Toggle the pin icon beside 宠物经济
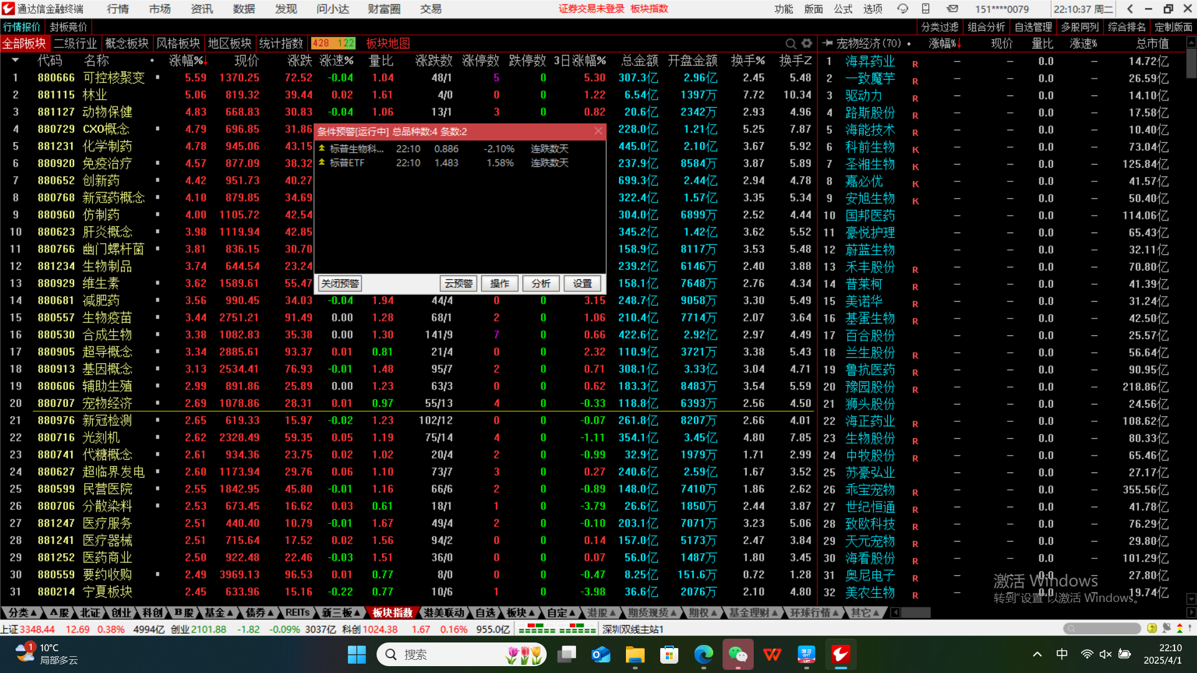The width and height of the screenshot is (1197, 673). tap(828, 44)
